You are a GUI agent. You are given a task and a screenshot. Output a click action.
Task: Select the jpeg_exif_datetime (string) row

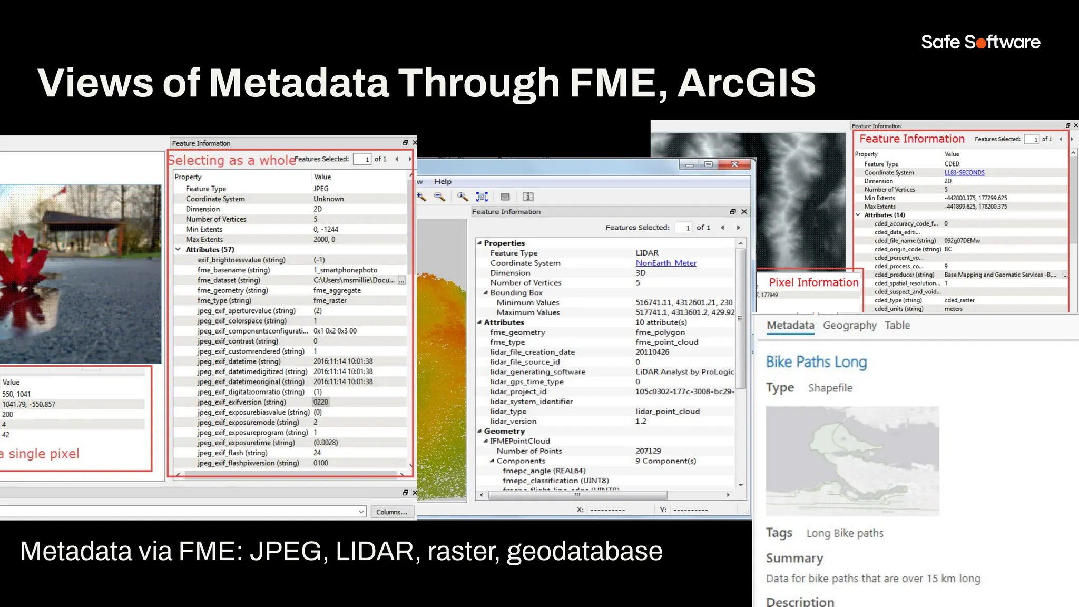pos(290,361)
